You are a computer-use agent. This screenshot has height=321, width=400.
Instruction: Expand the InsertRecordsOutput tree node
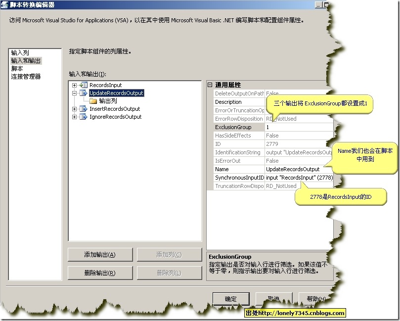[x=74, y=109]
